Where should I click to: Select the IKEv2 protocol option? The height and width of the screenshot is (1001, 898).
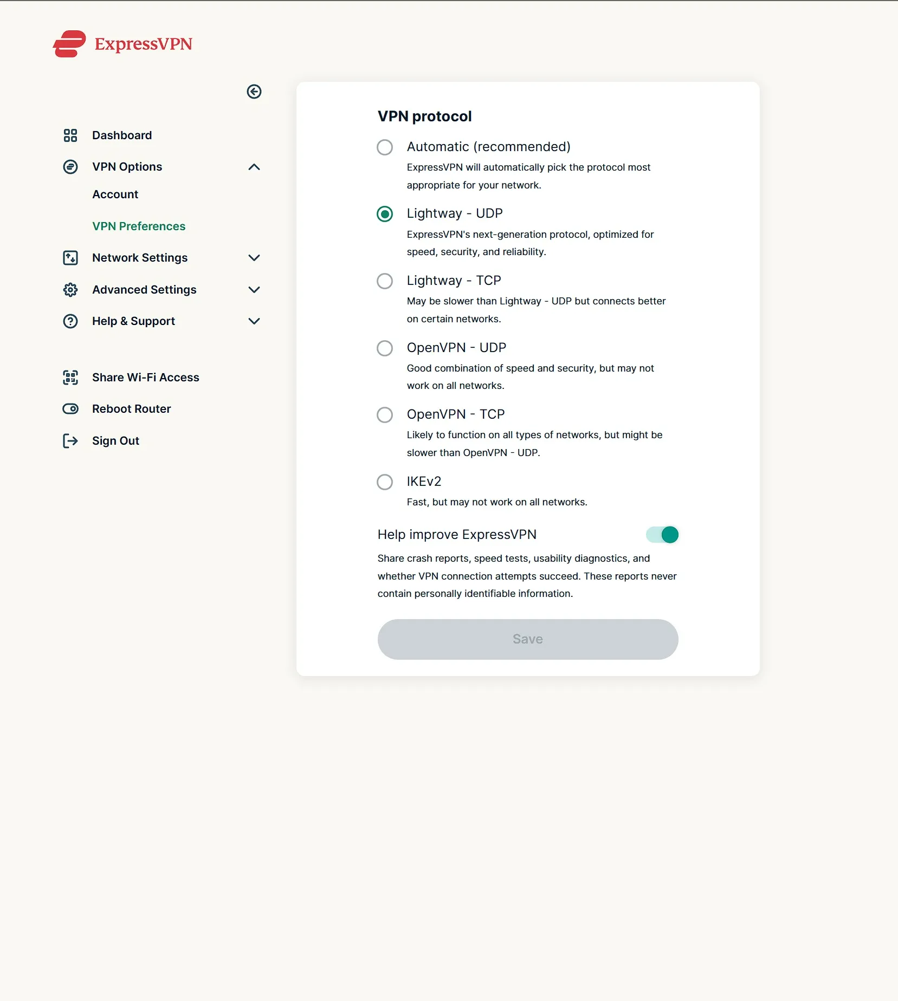click(385, 482)
